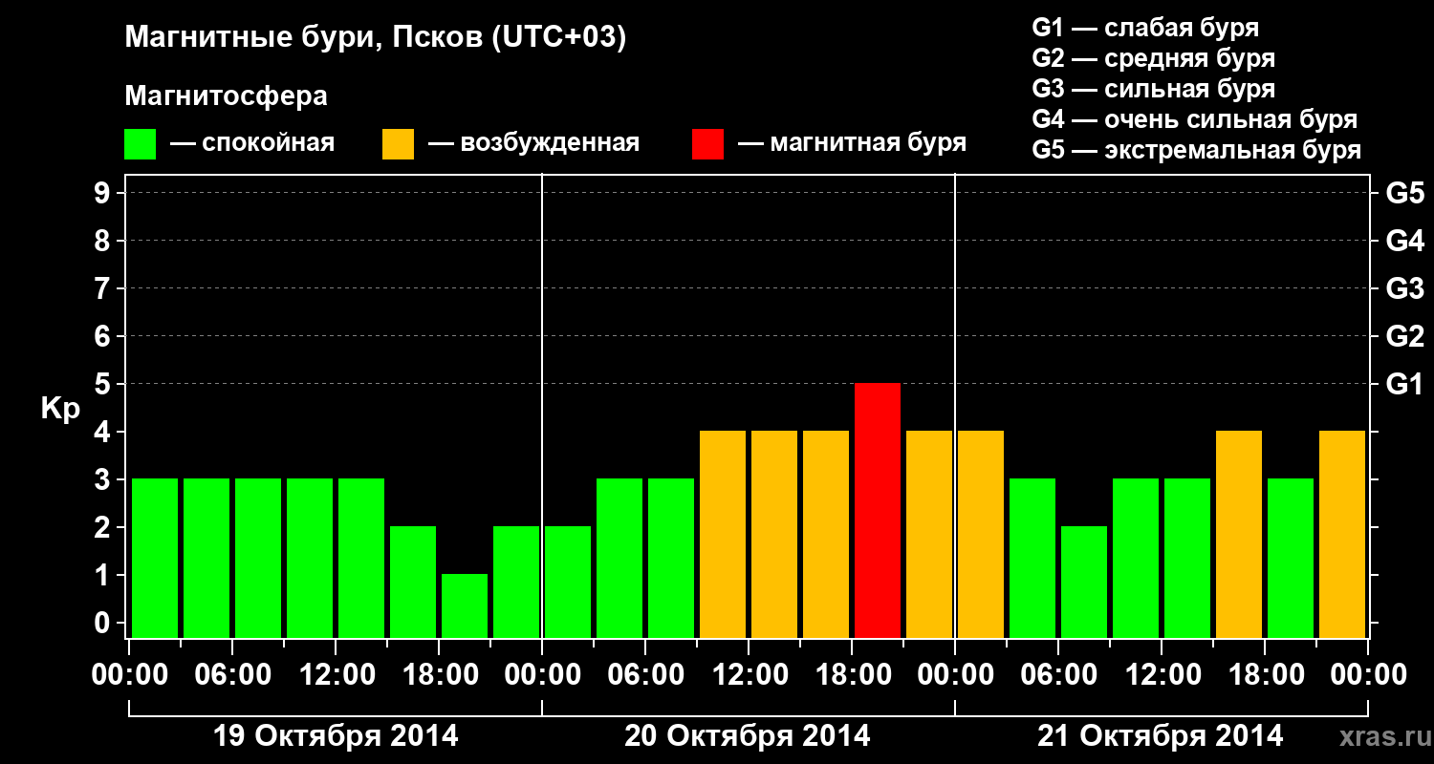Click the '06:00' time label for 20 October
The width and height of the screenshot is (1434, 764).
click(645, 675)
